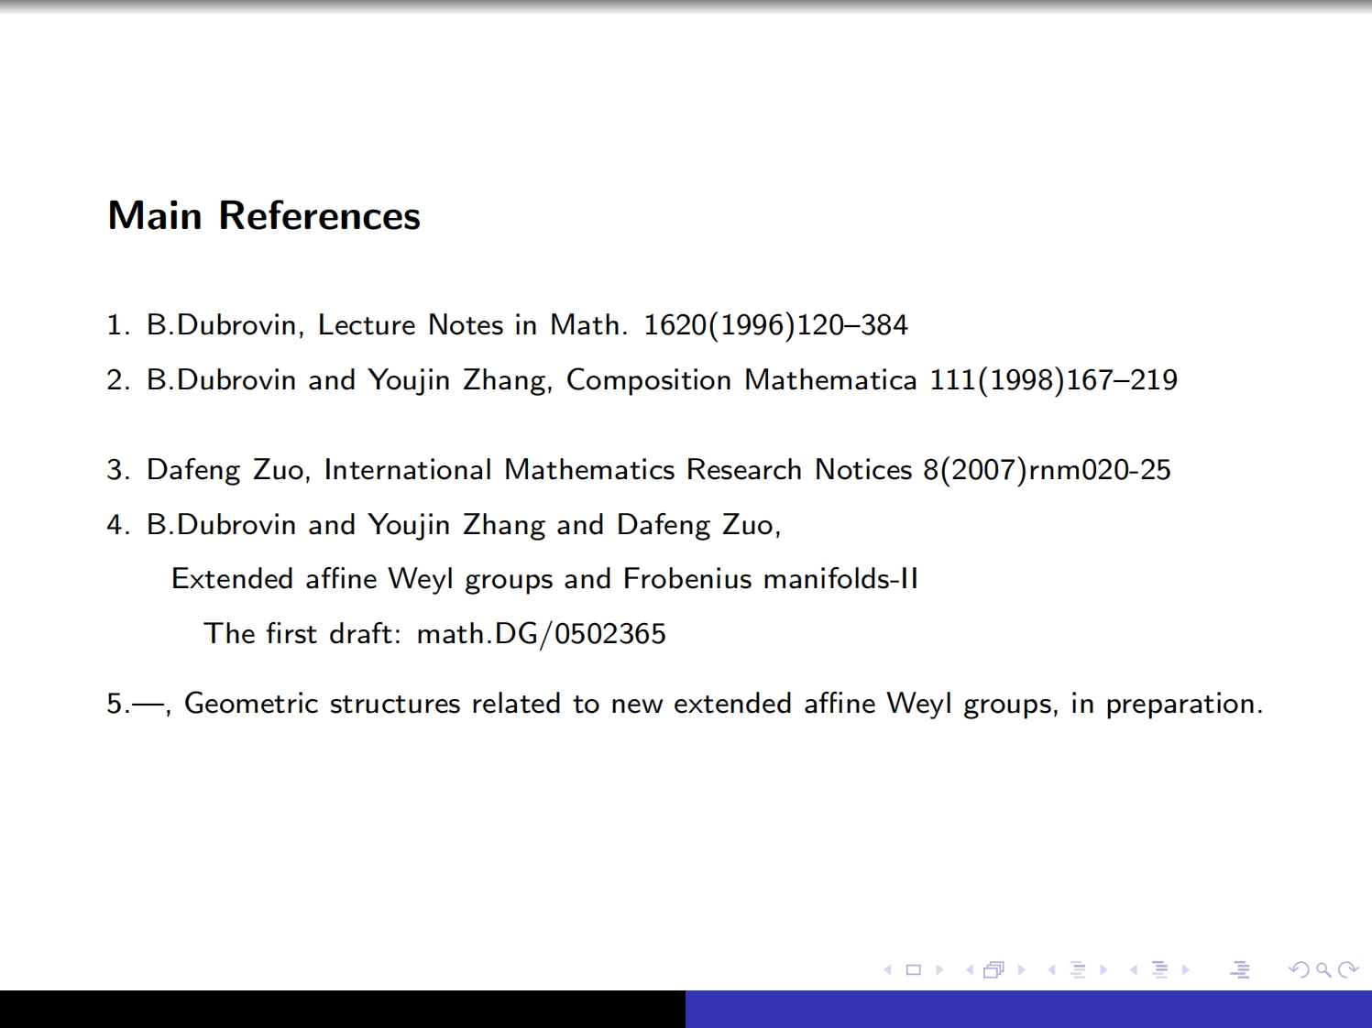Click the go forward curved arrow

point(1348,969)
